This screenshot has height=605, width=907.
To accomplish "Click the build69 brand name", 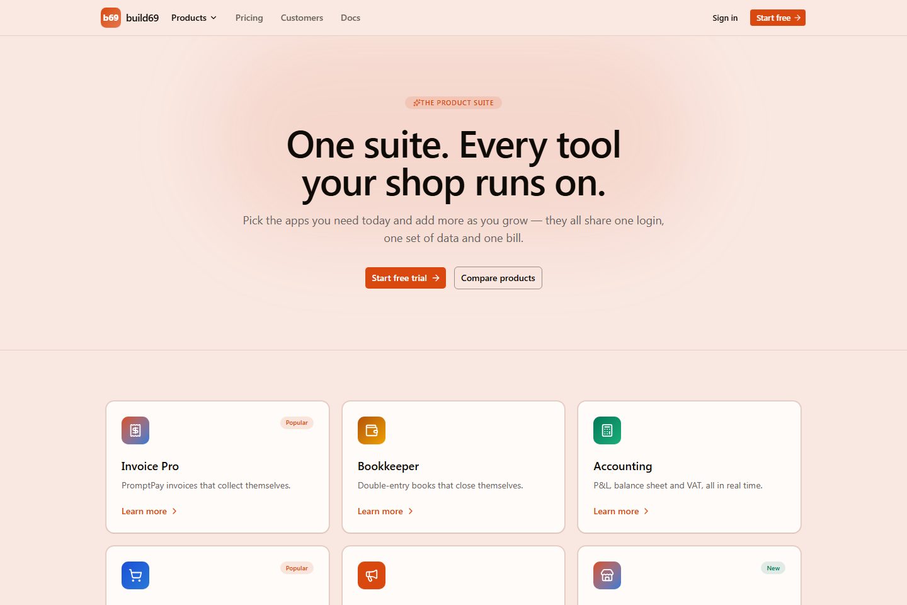I will tap(142, 18).
